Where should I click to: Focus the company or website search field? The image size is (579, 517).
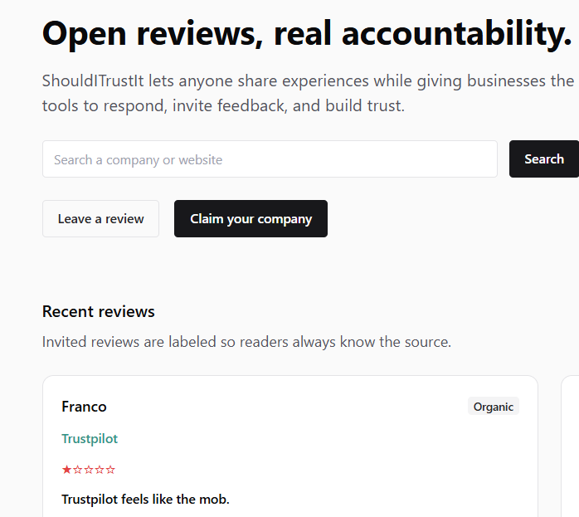pos(270,159)
